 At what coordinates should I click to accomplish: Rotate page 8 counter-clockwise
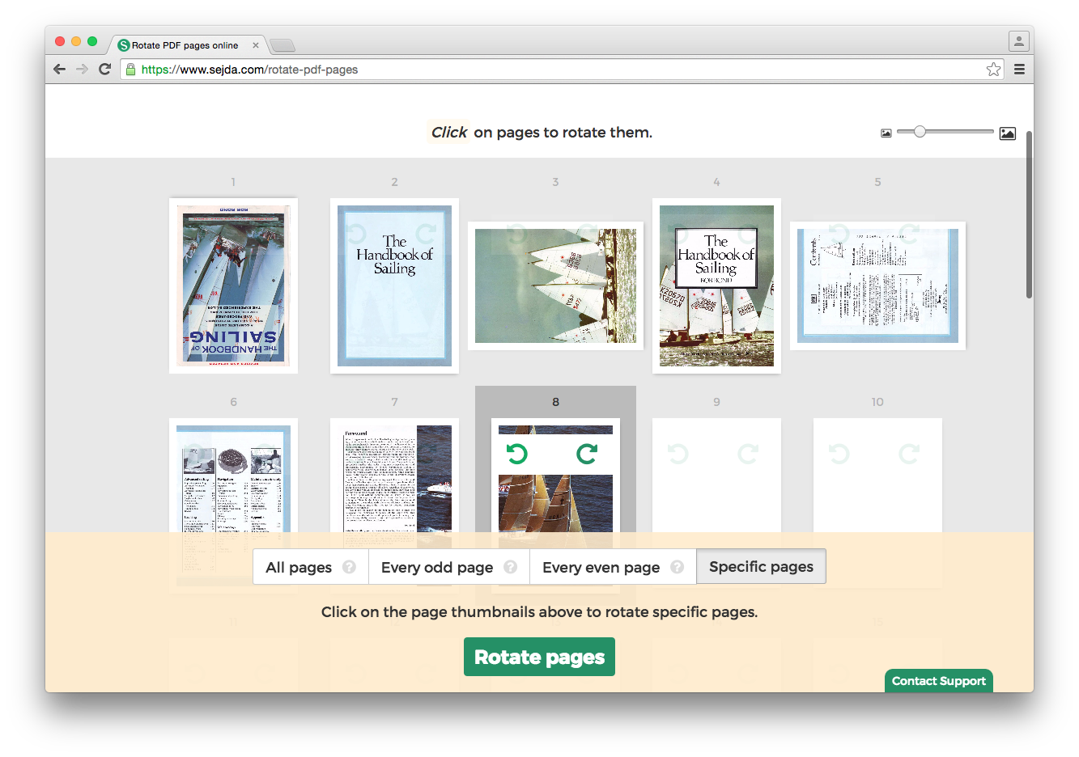[x=517, y=455]
